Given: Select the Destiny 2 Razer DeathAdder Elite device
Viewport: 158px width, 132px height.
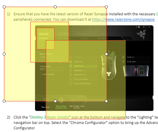Looking at the screenshot, I should tap(61, 103).
